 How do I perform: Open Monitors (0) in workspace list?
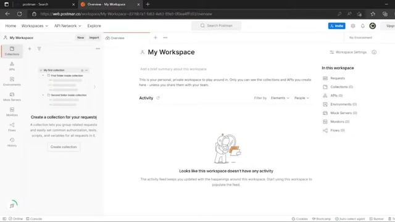coord(336,121)
